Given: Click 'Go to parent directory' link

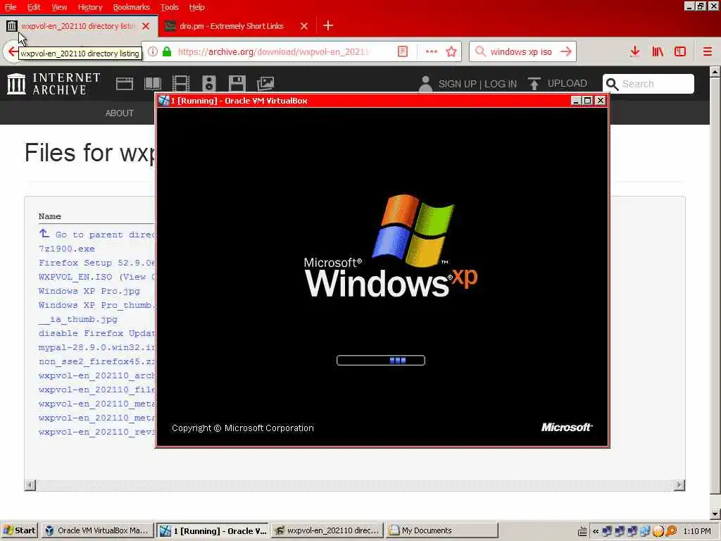Looking at the screenshot, I should point(97,234).
